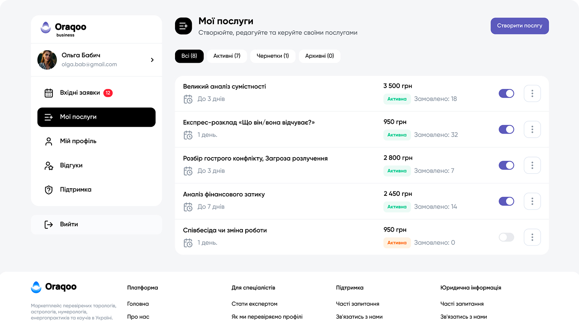Image resolution: width=579 pixels, height=325 pixels.
Task: Open Часті запитання under Юридична інформація
Action: pos(462,304)
